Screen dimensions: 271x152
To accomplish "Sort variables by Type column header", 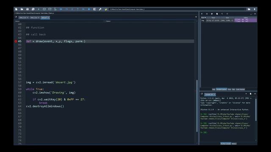I will coord(213,18).
